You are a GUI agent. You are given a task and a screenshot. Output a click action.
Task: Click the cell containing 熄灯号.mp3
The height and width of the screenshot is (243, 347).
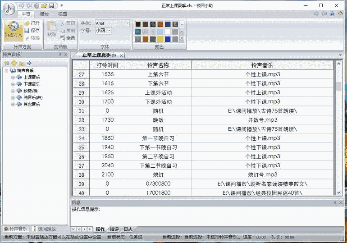pyautogui.click(x=262, y=174)
